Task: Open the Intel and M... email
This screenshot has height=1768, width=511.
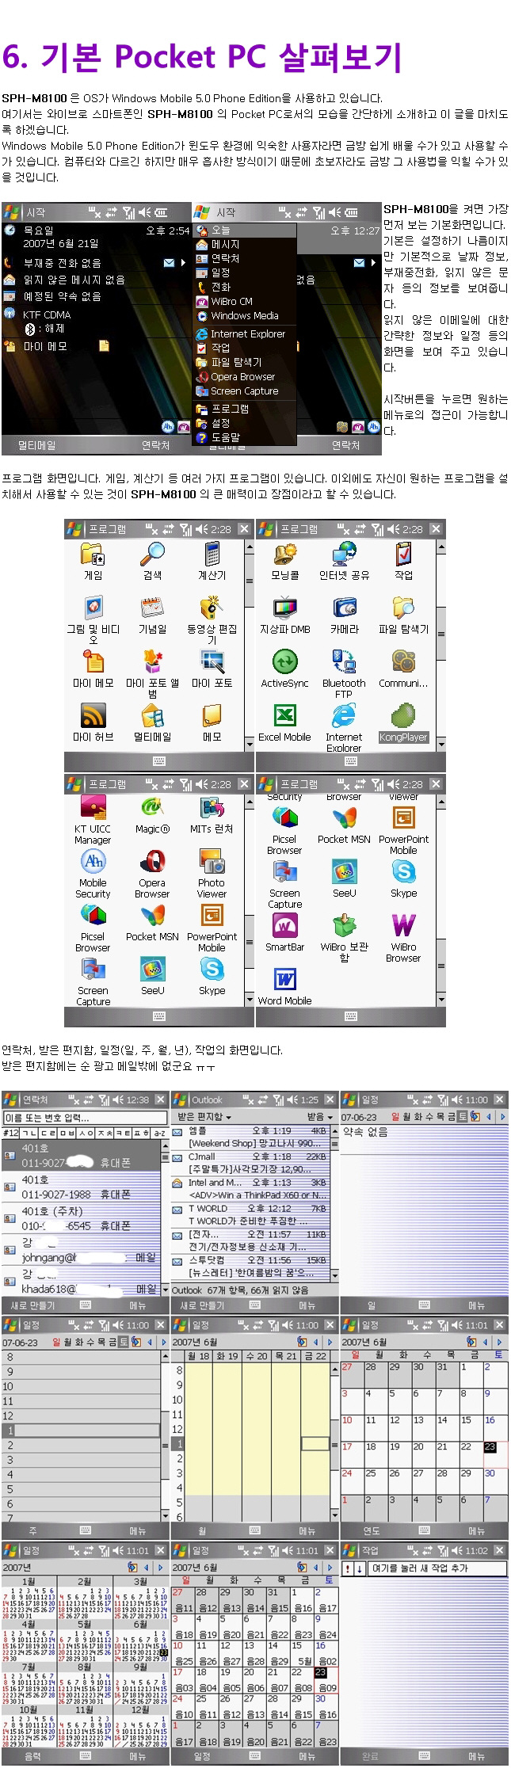Action: click(250, 1189)
